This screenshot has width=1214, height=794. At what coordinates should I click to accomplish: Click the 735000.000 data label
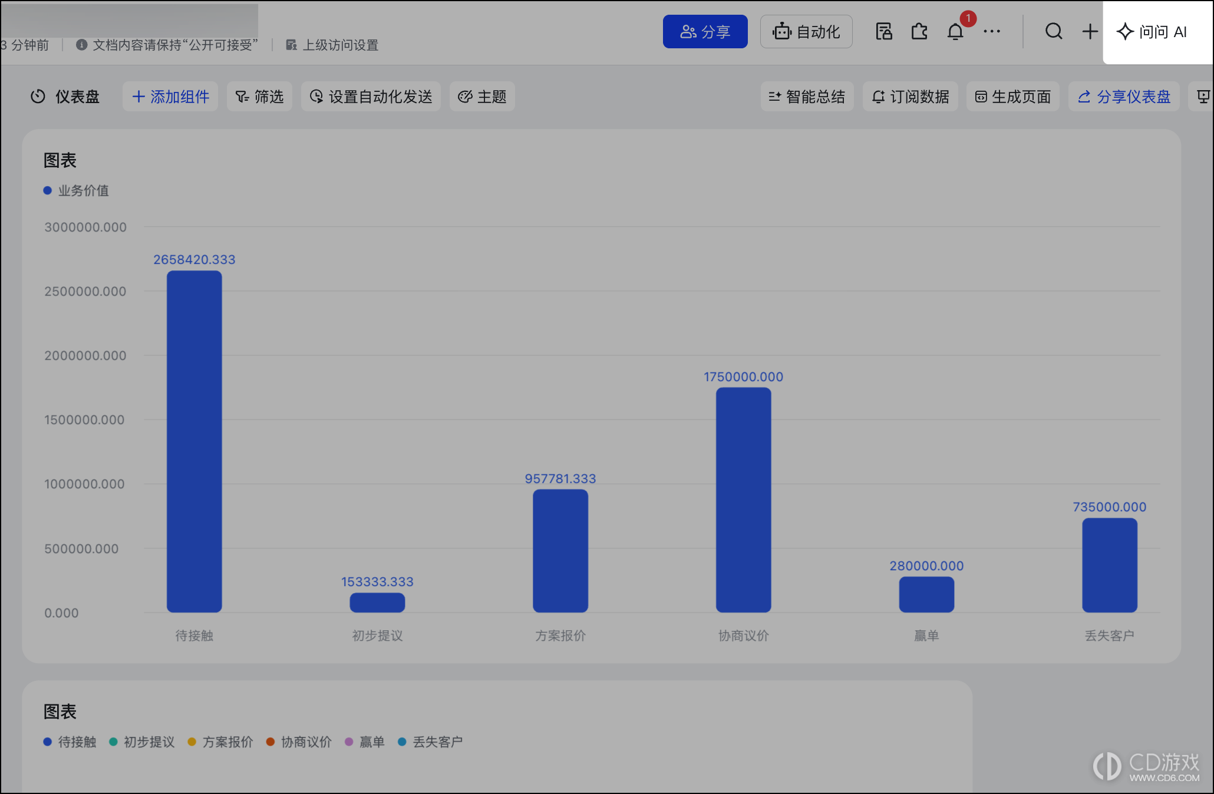point(1110,507)
